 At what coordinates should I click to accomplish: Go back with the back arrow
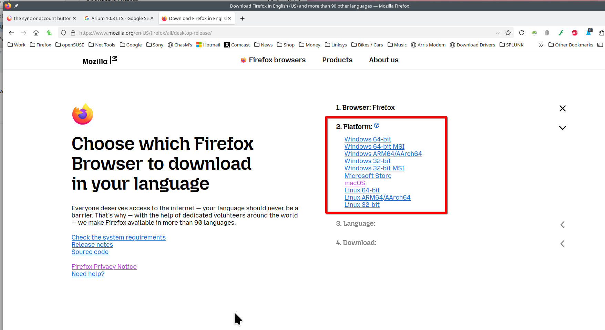point(11,33)
